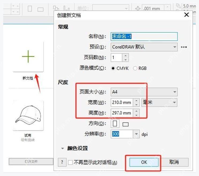Click toolbar portrait page icon
The height and width of the screenshot is (176, 199).
coord(30,9)
